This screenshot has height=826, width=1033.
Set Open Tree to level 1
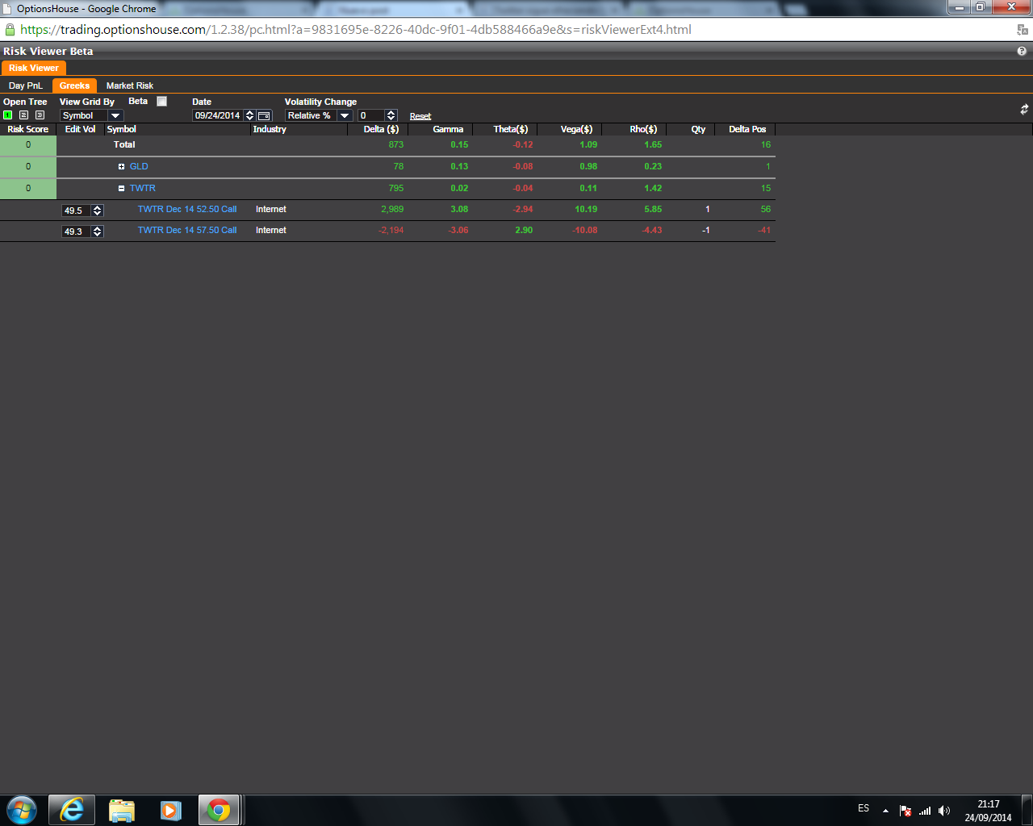[8, 115]
